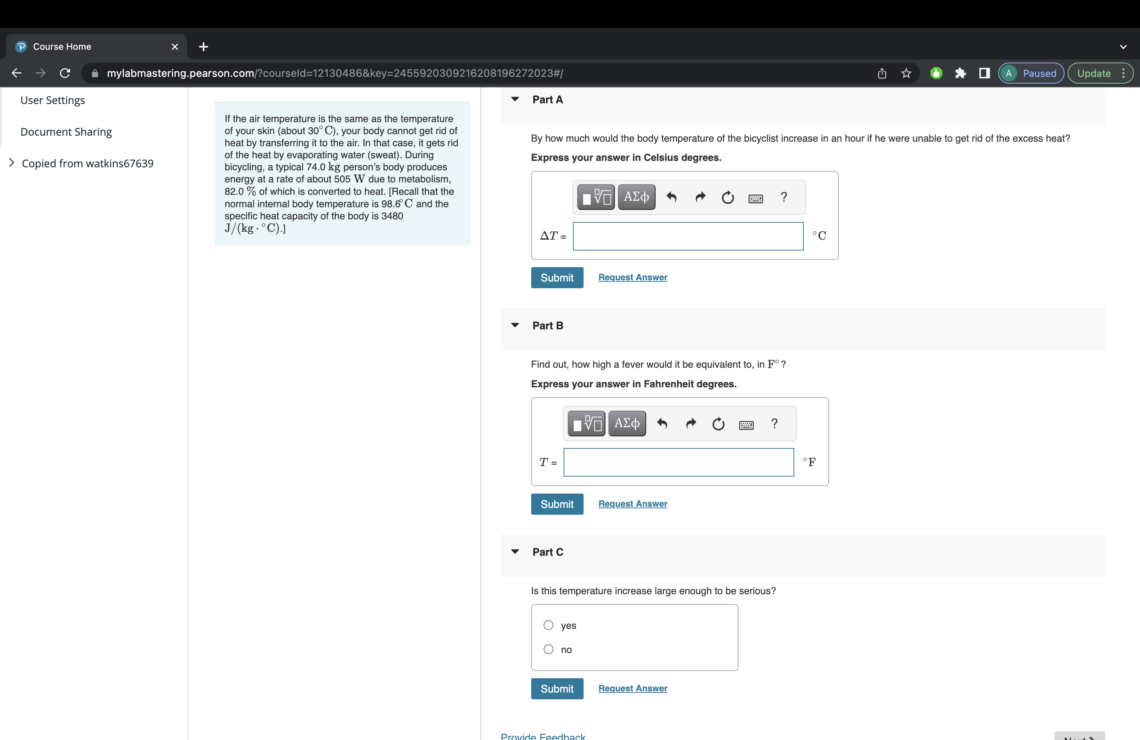This screenshot has width=1140, height=740.
Task: Click inside the ΔT answer input field
Action: pyautogui.click(x=687, y=236)
